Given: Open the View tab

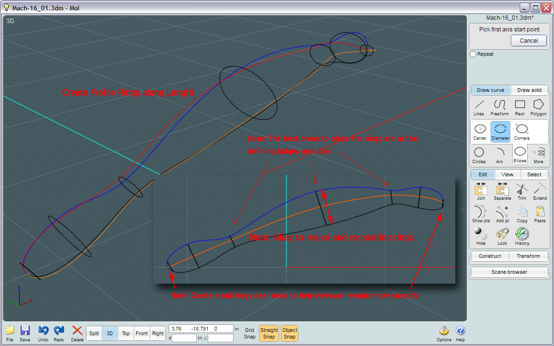Looking at the screenshot, I should click(507, 174).
